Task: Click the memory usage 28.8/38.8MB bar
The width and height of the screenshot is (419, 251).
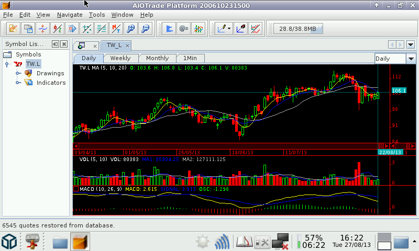Action: [x=297, y=29]
